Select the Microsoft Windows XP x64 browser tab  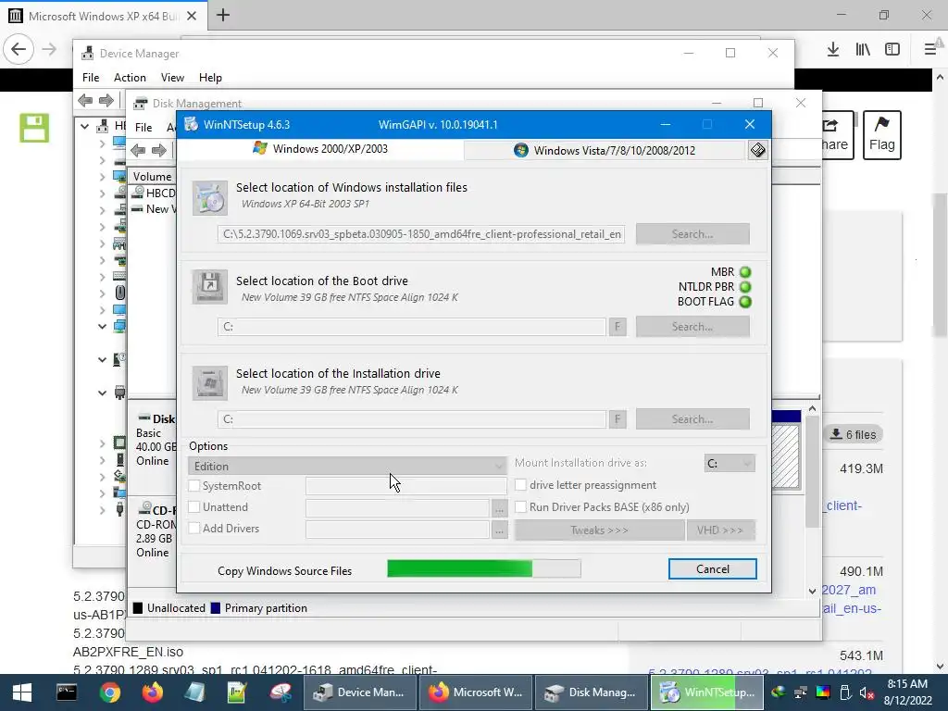point(104,16)
